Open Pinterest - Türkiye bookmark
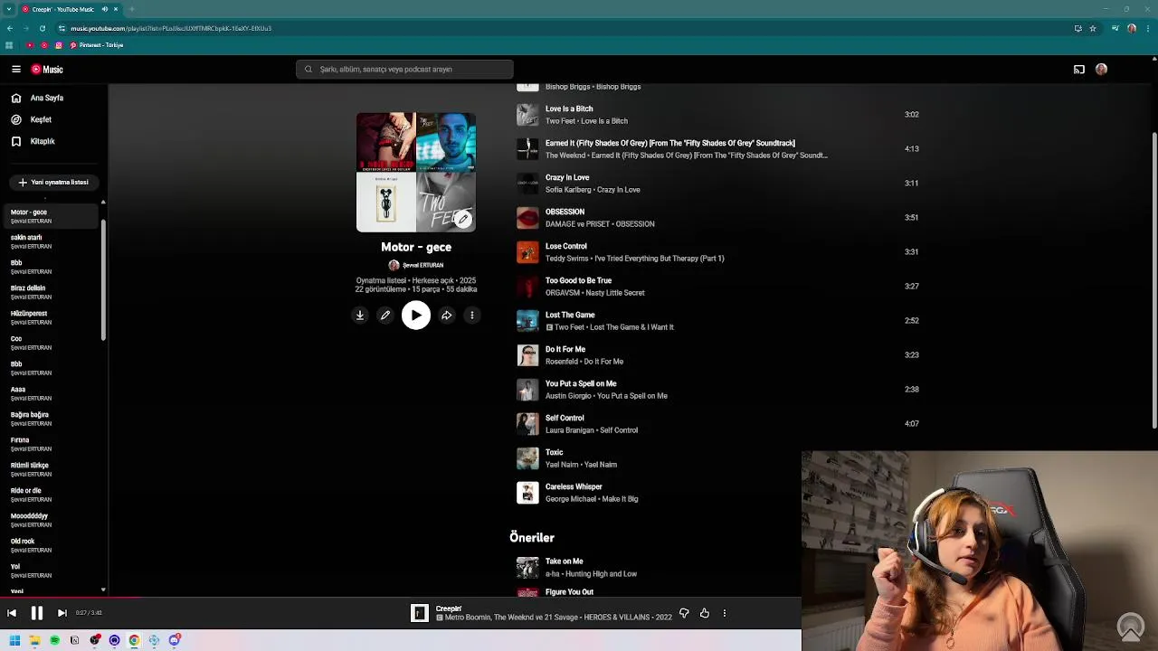The width and height of the screenshot is (1158, 651). click(96, 45)
